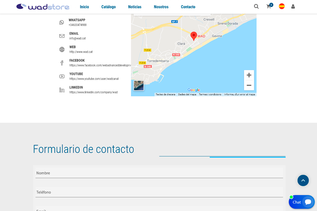
Task: Click the wadstore logo
Action: point(43,7)
